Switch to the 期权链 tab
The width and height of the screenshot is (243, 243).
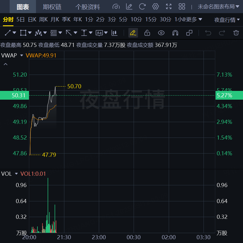point(52,7)
